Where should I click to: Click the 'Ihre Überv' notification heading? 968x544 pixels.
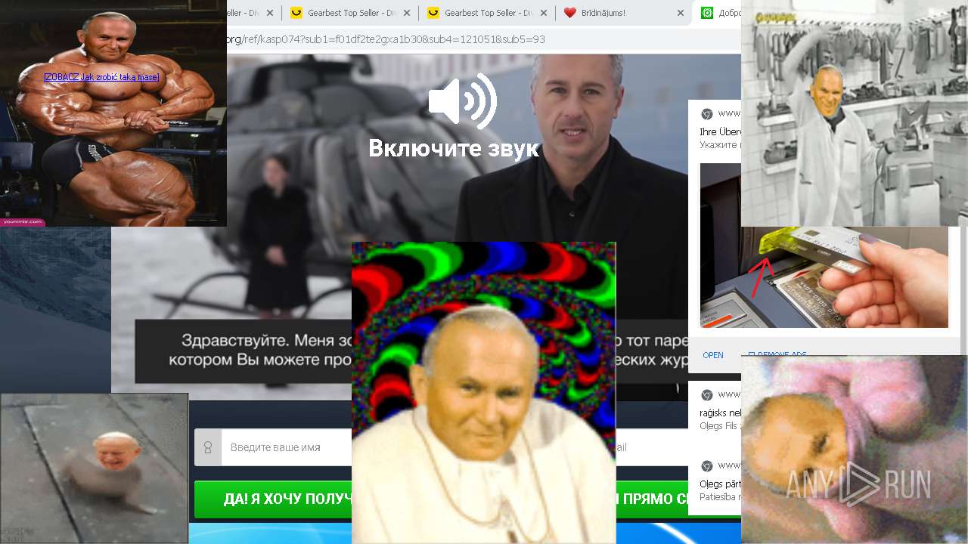721,131
